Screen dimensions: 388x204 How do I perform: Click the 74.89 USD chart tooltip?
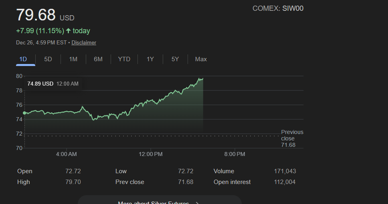coord(53,84)
